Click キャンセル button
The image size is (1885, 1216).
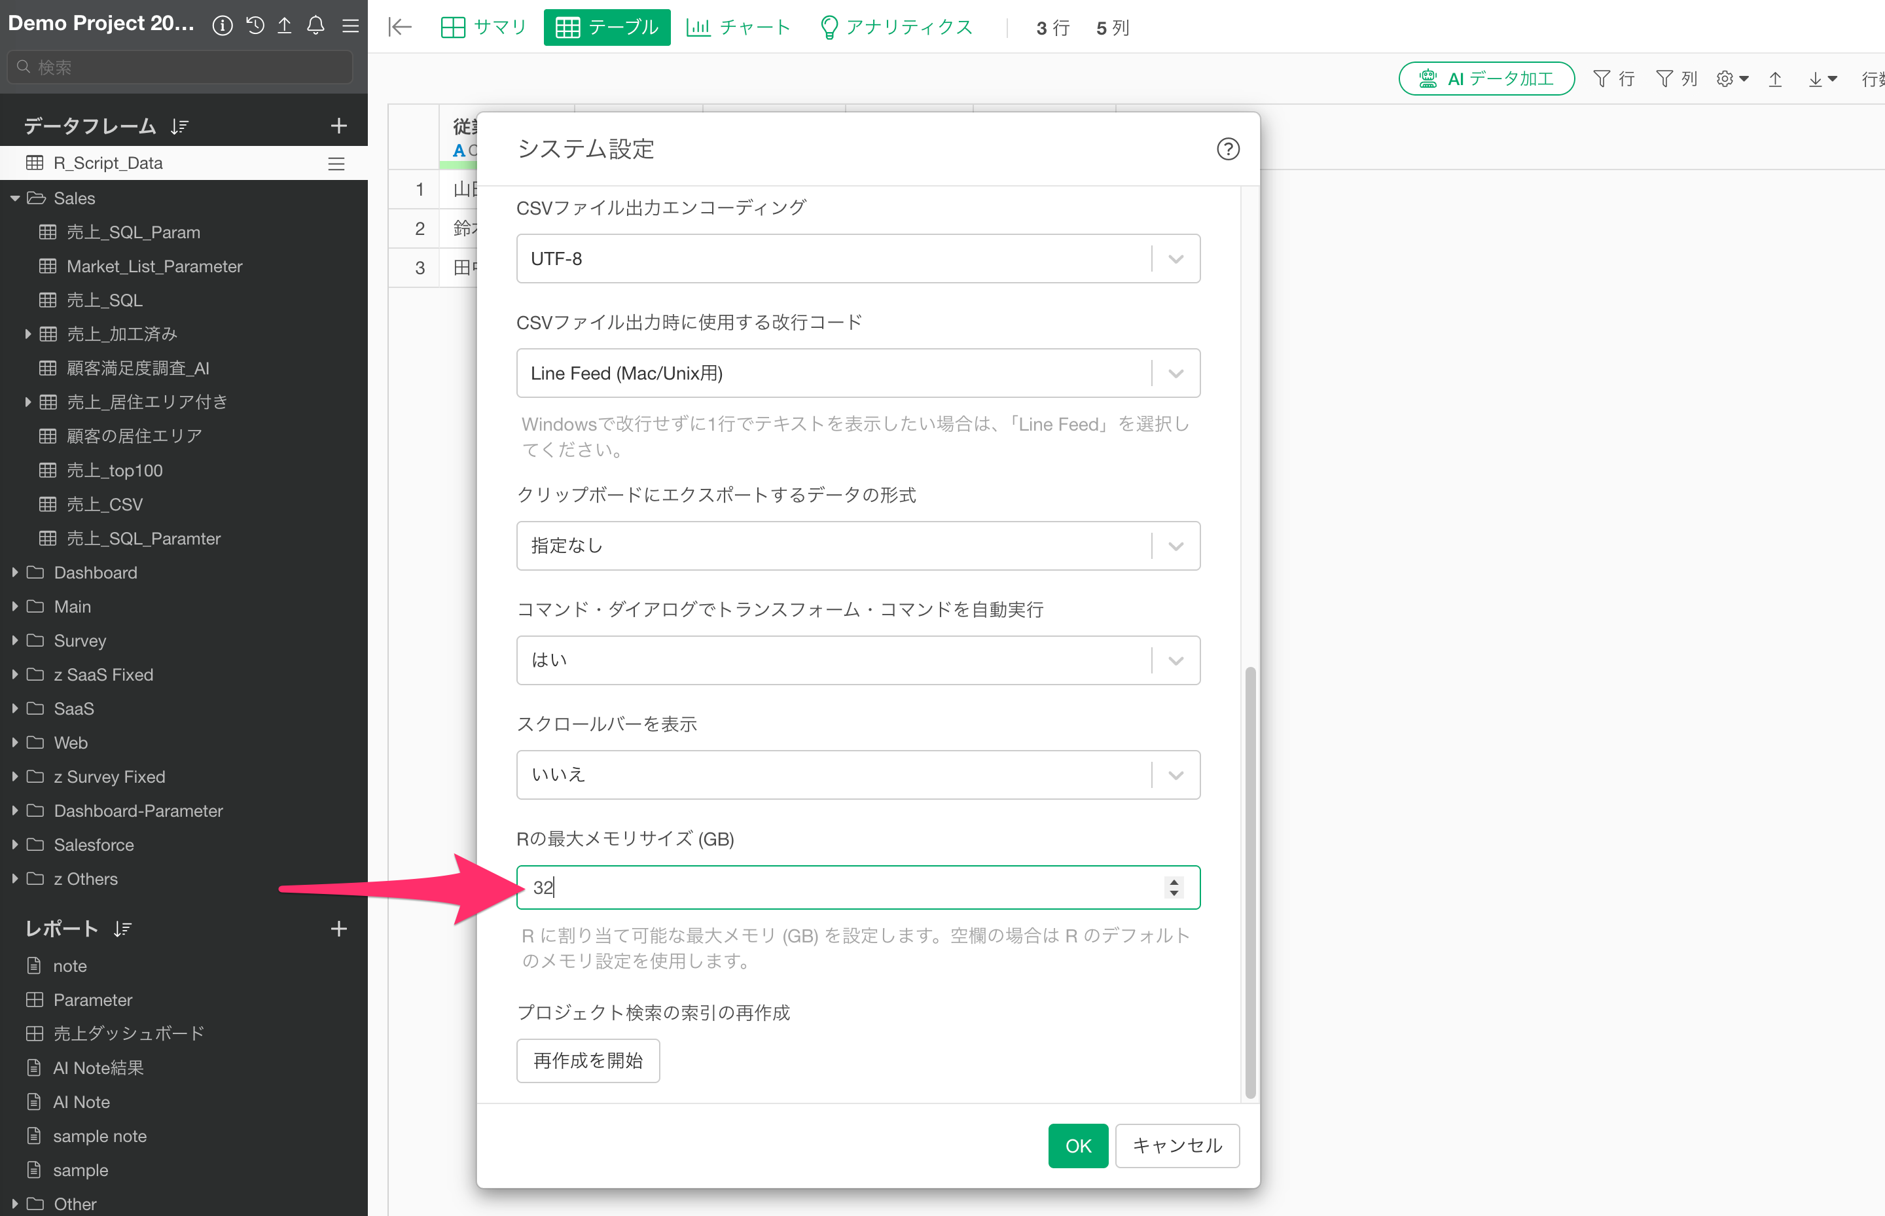tap(1177, 1146)
